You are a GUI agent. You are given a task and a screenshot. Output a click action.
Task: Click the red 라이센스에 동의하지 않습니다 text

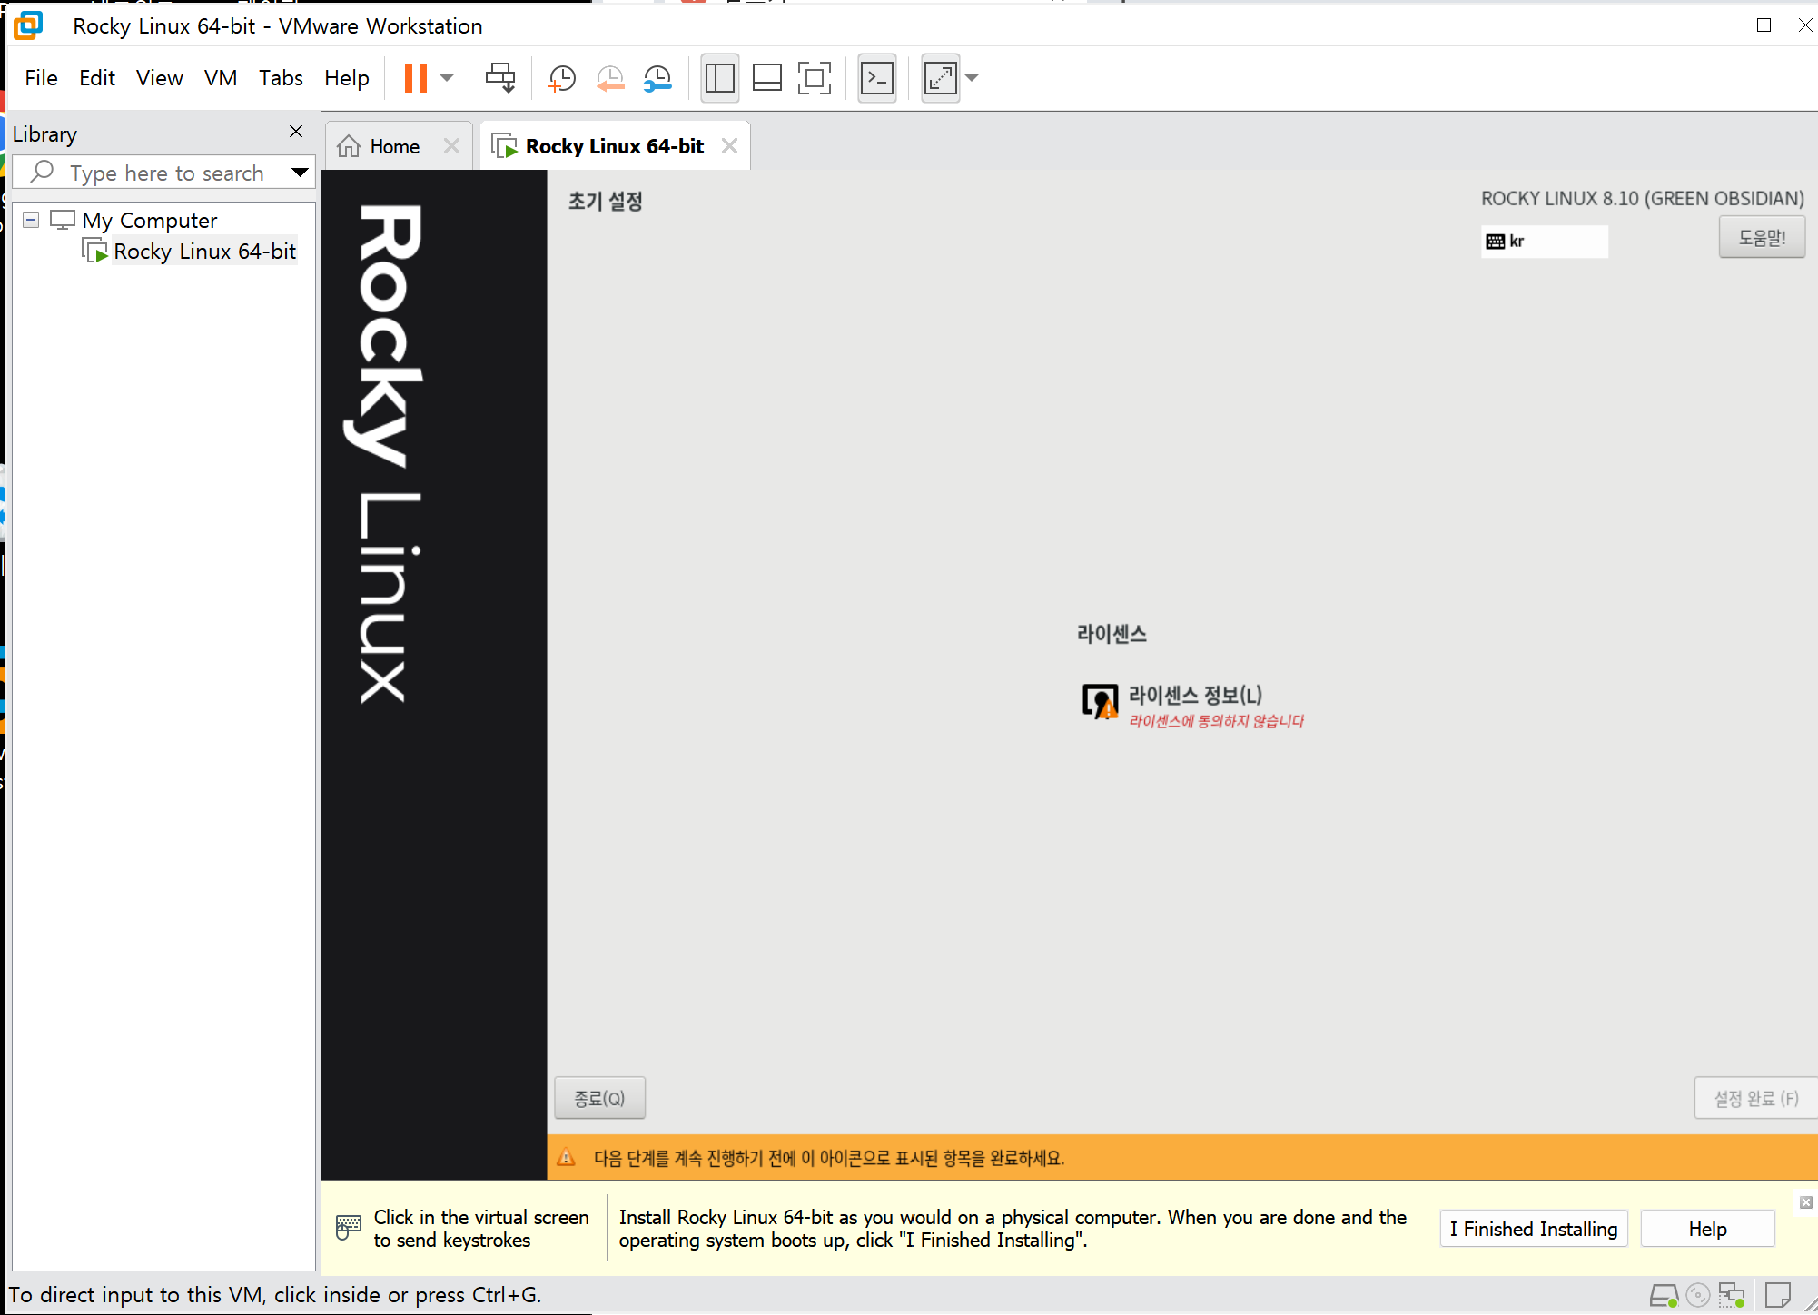(1216, 721)
